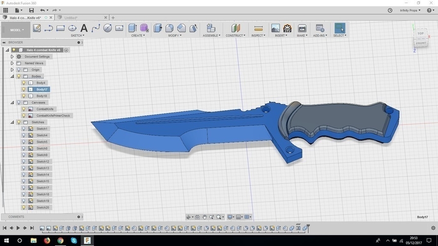Toggle visibility bulb for Sketch20
This screenshot has width=438, height=246.
(x=24, y=208)
